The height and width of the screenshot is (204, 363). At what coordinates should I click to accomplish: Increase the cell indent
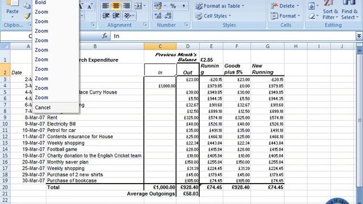pos(116,16)
